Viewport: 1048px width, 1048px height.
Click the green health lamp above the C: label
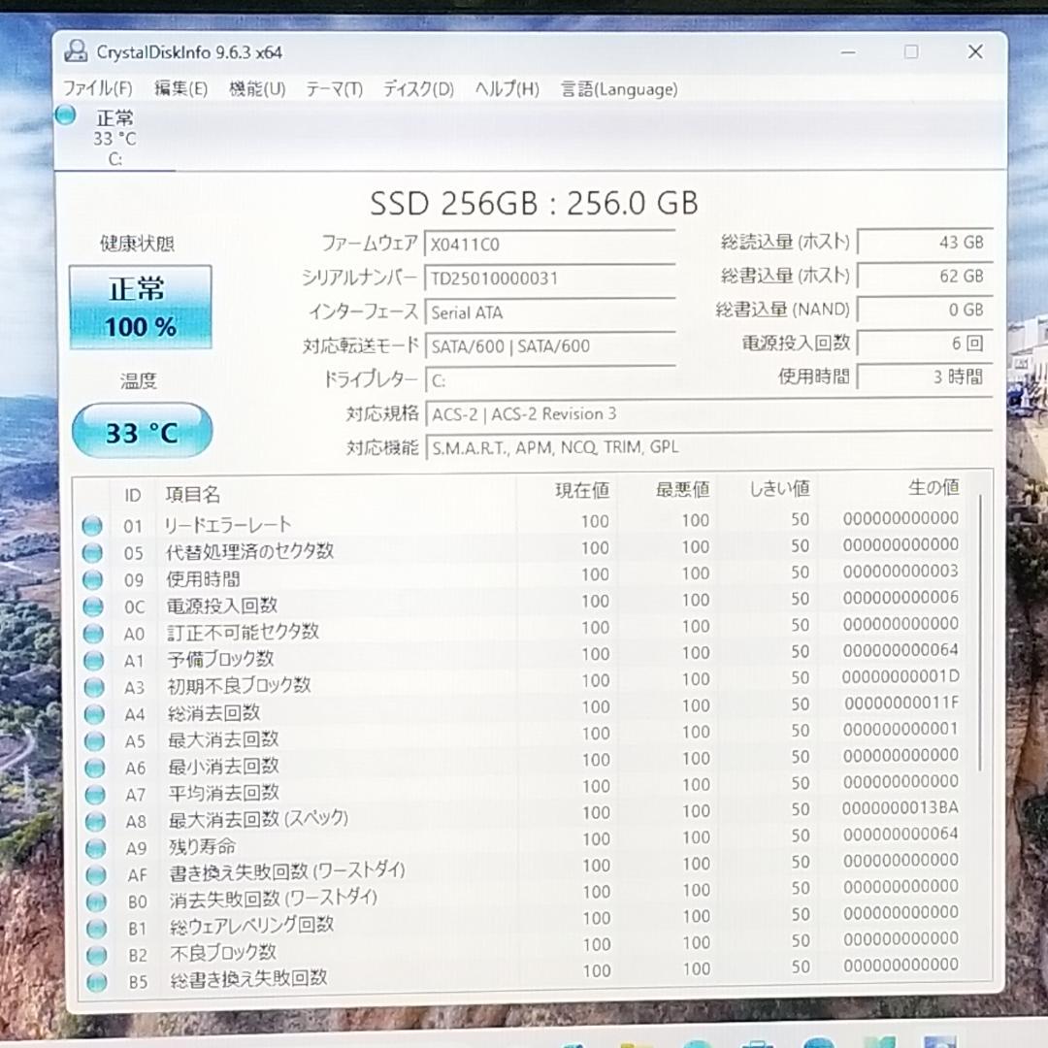[64, 115]
